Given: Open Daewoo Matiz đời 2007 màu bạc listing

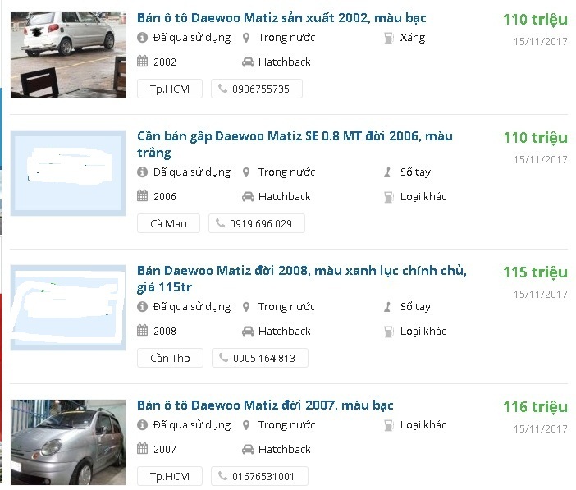Looking at the screenshot, I should (265, 405).
